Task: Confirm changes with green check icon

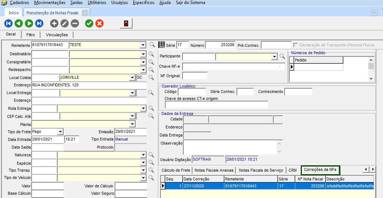Action: [89, 23]
